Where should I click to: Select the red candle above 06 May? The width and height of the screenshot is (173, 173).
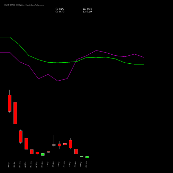coord(32,152)
